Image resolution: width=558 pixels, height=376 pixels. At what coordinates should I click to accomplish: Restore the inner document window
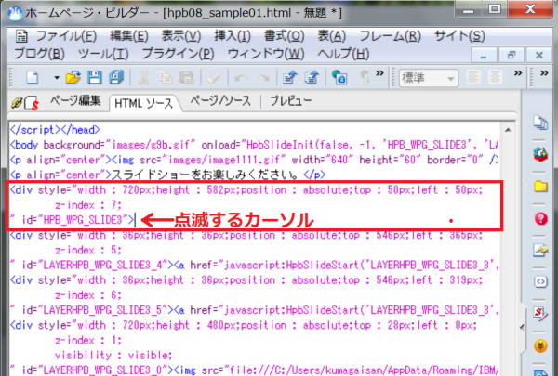tap(511, 55)
